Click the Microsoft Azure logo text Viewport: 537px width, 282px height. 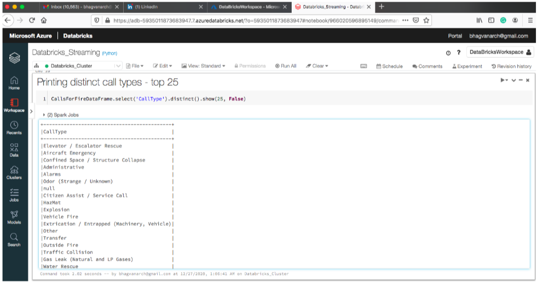31,36
